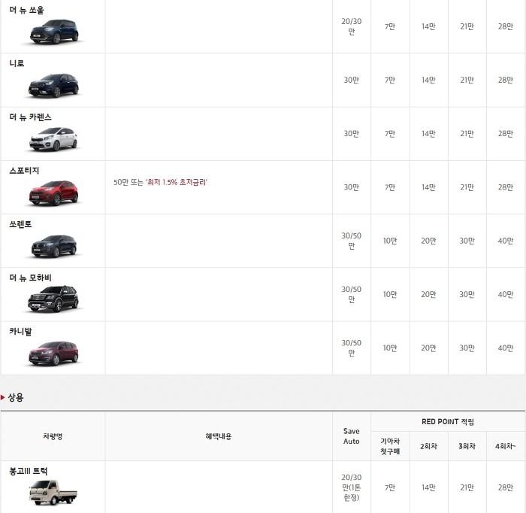This screenshot has width=526, height=513.
Task: Click the 카니발 model name text
Action: 20,332
